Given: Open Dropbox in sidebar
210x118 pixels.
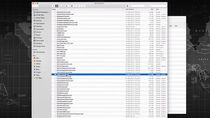Looking at the screenshot, I should coord(38,44).
